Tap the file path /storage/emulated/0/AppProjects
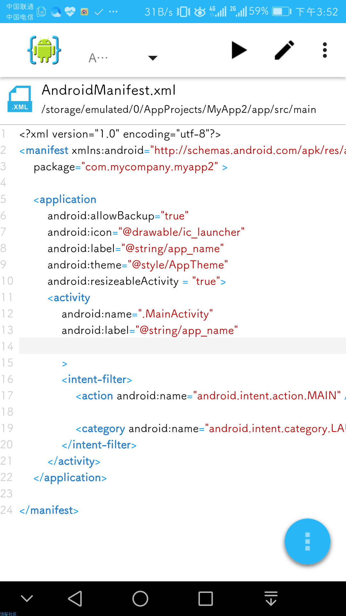Image resolution: width=346 pixels, height=616 pixels. pos(178,110)
